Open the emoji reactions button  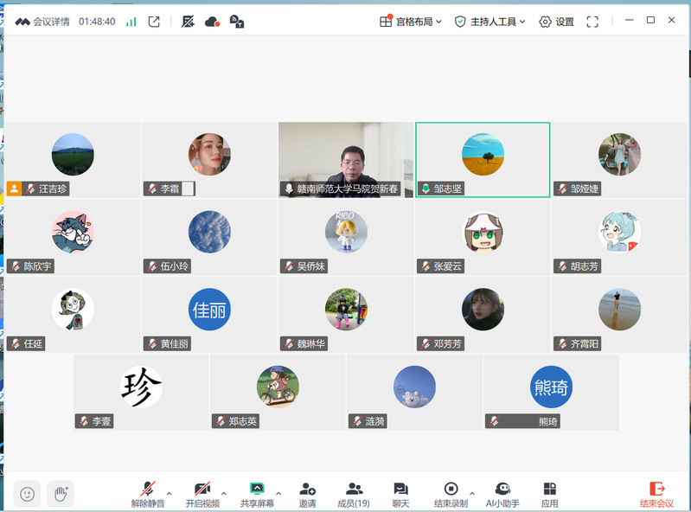pyautogui.click(x=27, y=494)
